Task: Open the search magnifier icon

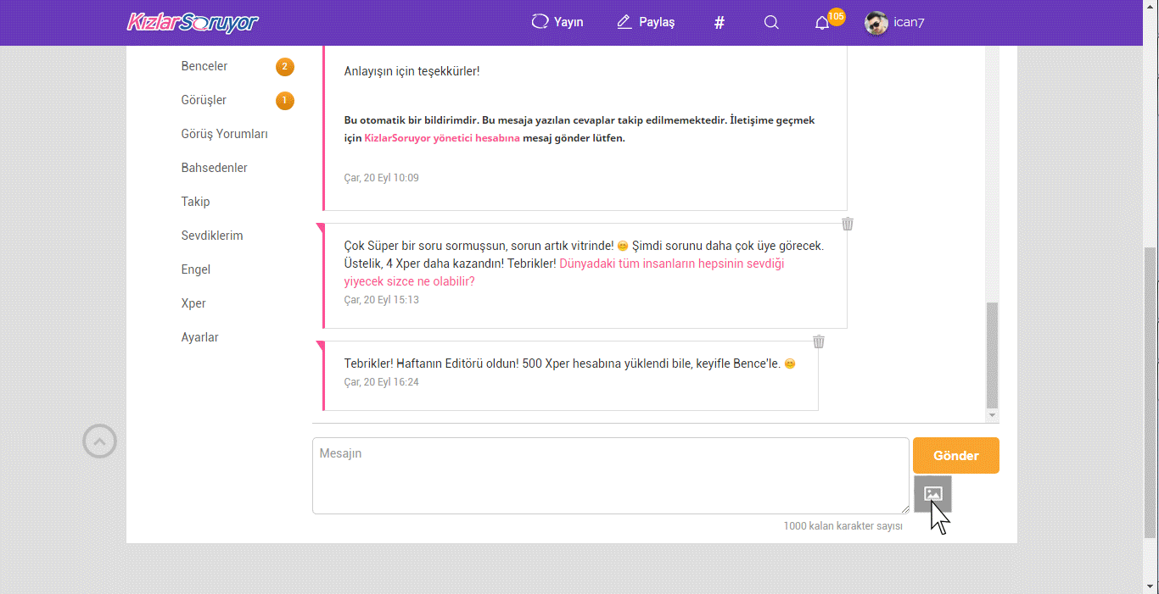Action: click(771, 22)
